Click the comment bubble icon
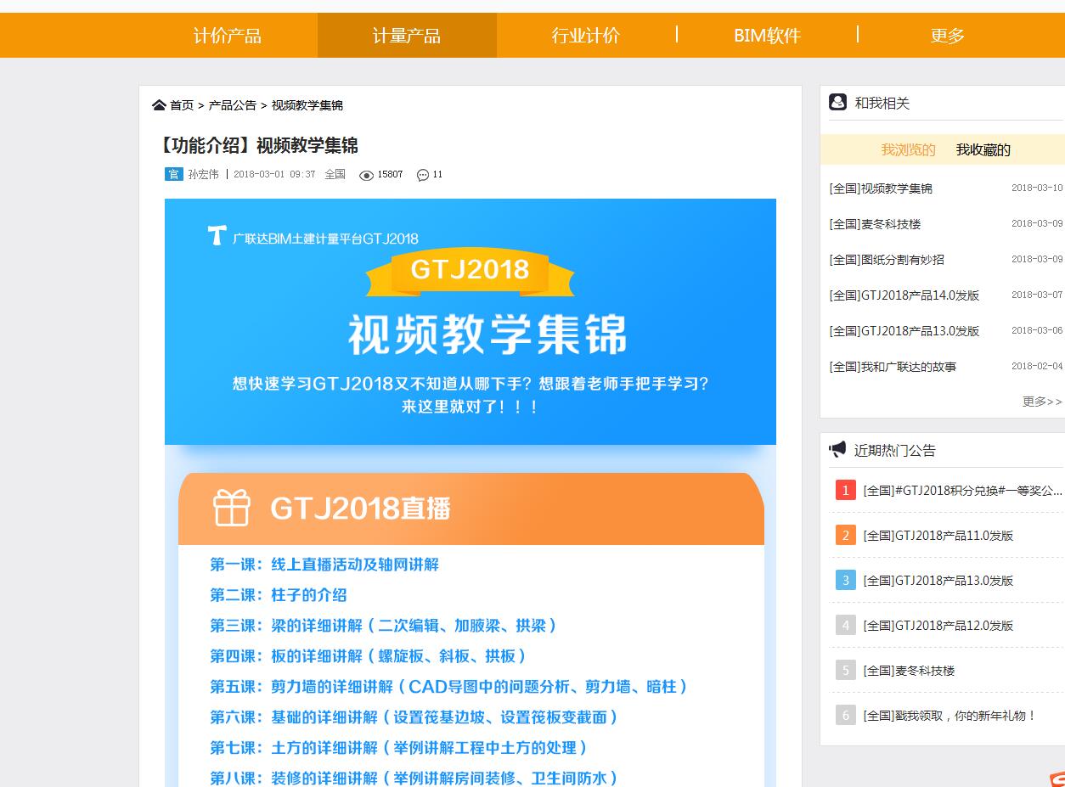This screenshot has width=1065, height=787. tap(423, 175)
